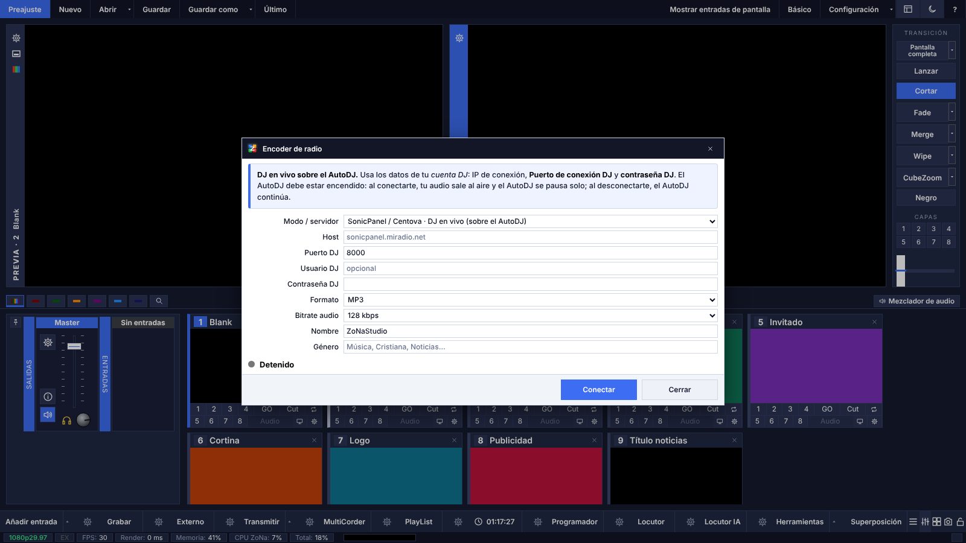Viewport: 966px width, 543px height.
Task: Open the Bitrate audio dropdown
Action: [x=530, y=316]
